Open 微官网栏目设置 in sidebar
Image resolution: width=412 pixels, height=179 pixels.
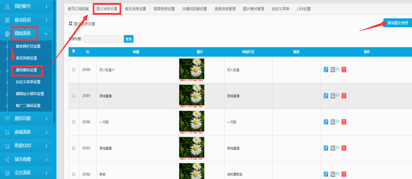pyautogui.click(x=28, y=46)
